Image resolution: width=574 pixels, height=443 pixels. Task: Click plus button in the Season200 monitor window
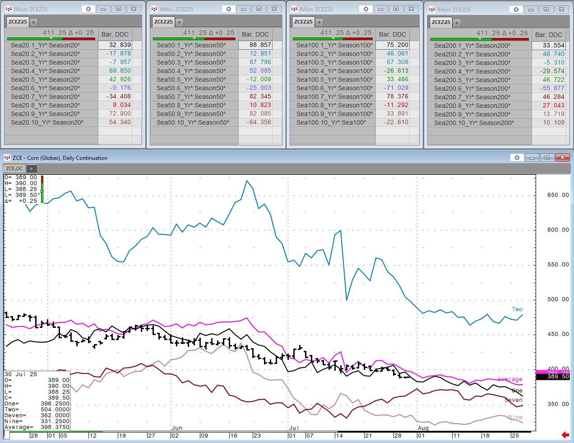pyautogui.click(x=457, y=22)
